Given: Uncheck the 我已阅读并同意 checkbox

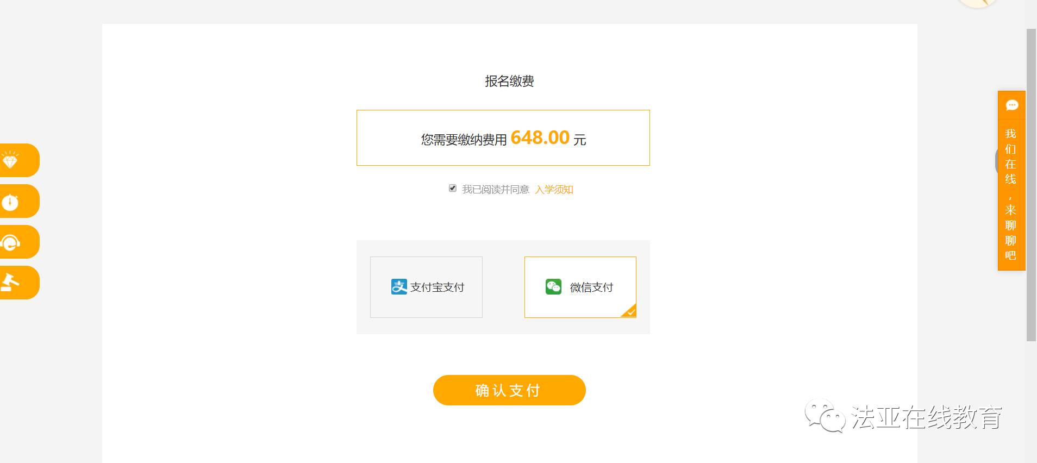Looking at the screenshot, I should 453,188.
